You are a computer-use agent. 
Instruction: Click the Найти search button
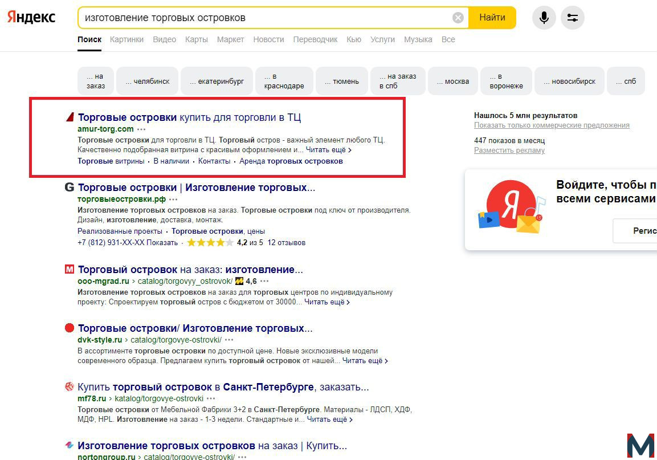pyautogui.click(x=492, y=18)
